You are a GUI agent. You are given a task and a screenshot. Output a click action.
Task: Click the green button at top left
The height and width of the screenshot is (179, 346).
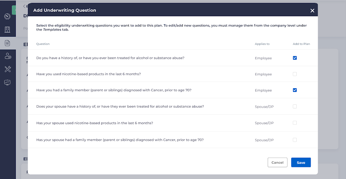tap(14, 10)
